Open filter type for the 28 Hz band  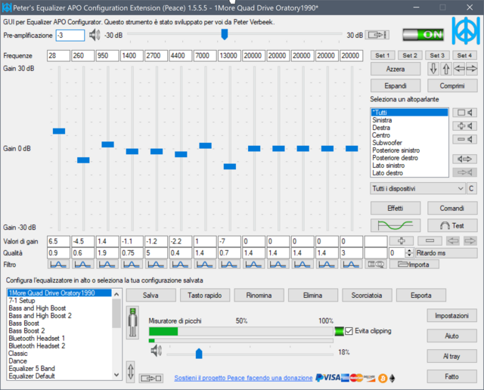58,265
